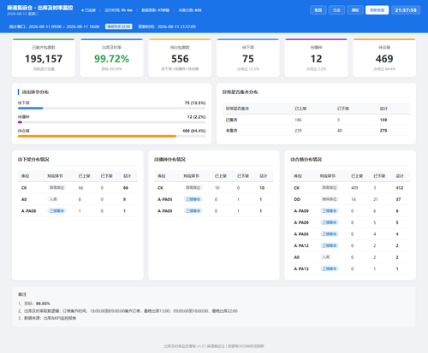Click the DD row total 37

(398, 199)
